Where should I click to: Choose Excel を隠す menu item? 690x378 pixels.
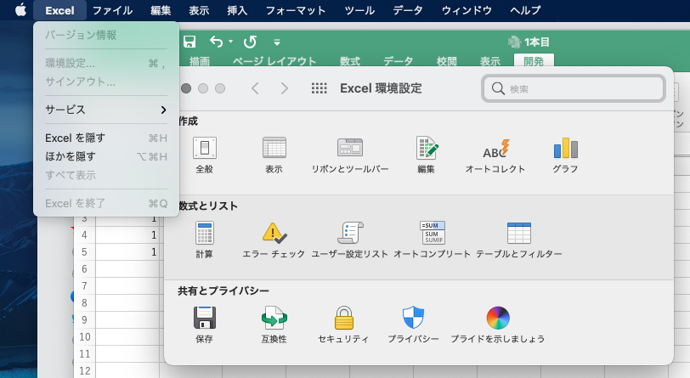click(x=106, y=138)
